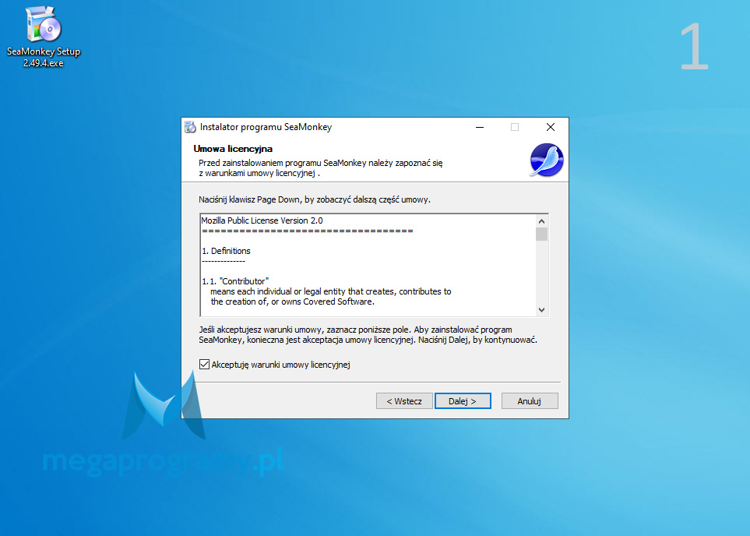
Task: Click the line "Mozilla Public License Version 2.0"
Action: (x=262, y=220)
